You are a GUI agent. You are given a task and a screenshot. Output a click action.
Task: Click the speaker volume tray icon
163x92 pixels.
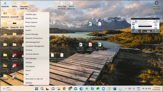146,88
